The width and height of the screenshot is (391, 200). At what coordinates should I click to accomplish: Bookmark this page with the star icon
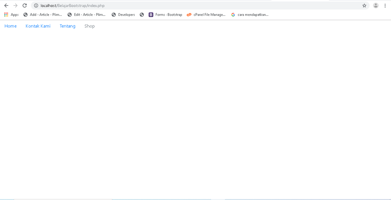pyautogui.click(x=364, y=5)
